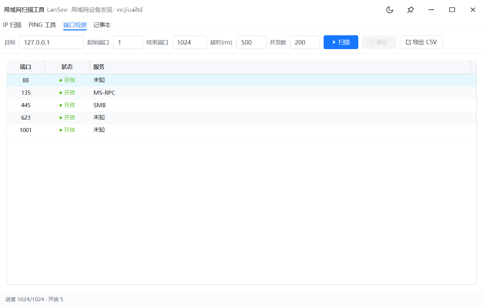This screenshot has height=306, width=483.
Task: Toggle dark mode with the moon icon
Action: 390,10
